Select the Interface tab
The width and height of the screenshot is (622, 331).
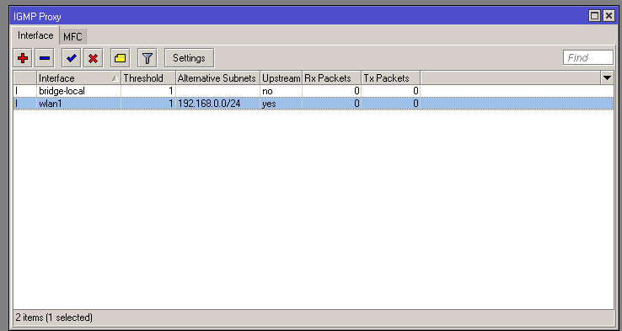35,35
